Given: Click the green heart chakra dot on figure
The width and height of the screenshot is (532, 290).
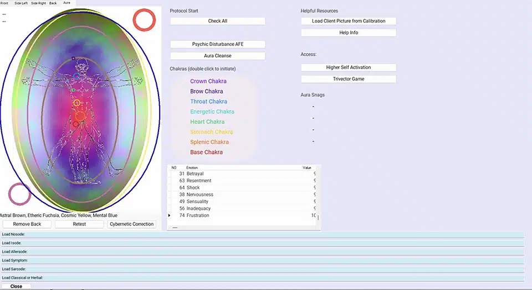Looking at the screenshot, I should (73, 90).
